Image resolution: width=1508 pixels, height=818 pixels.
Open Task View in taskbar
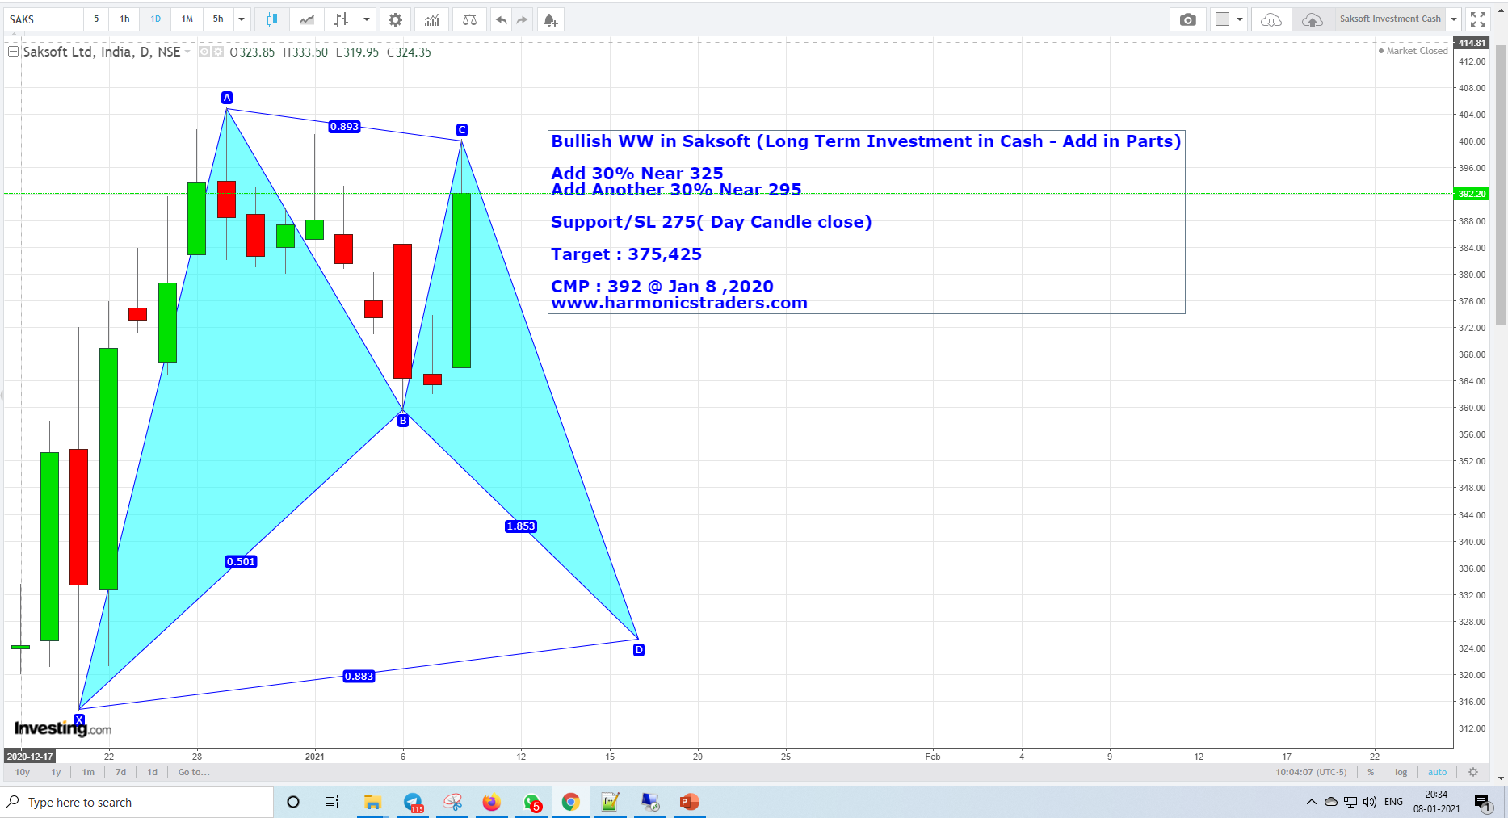coord(331,803)
